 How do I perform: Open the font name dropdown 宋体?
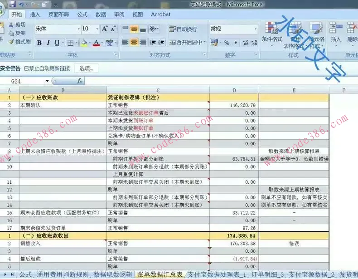[x=78, y=29]
